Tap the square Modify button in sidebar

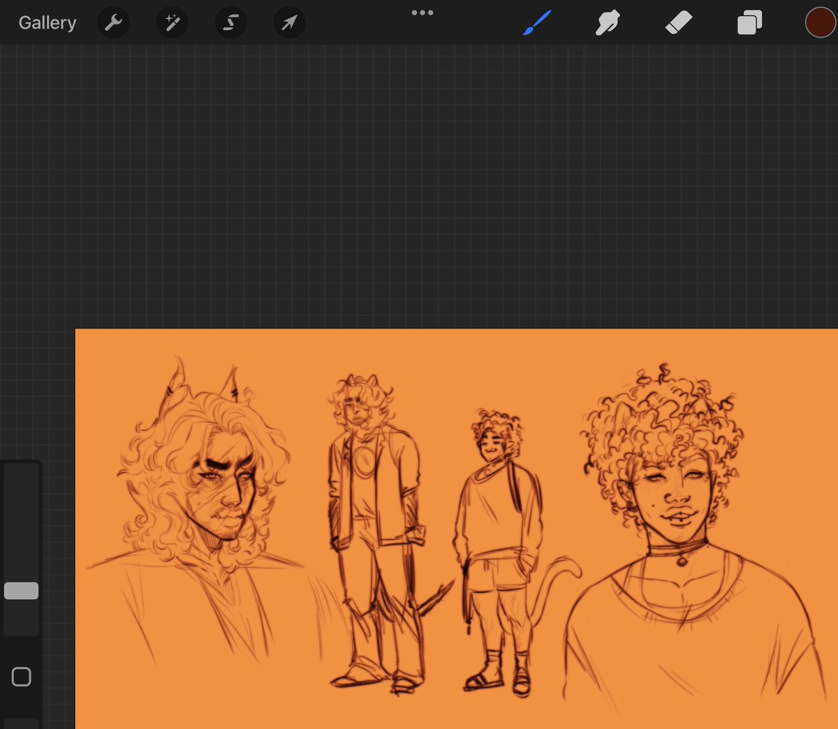click(22, 677)
